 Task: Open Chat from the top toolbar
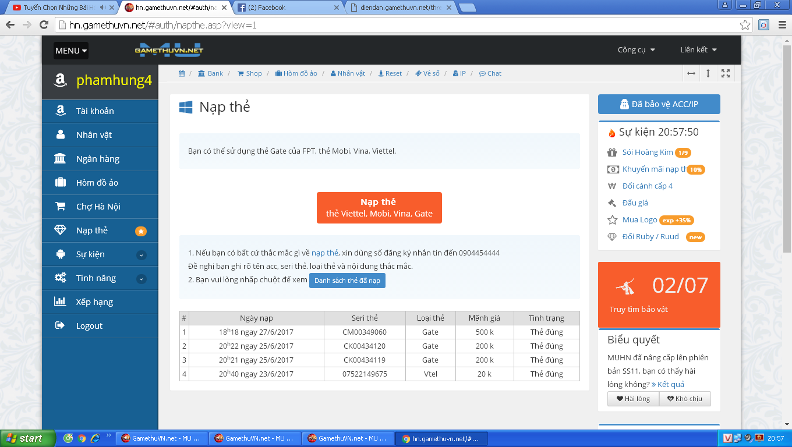pos(490,73)
